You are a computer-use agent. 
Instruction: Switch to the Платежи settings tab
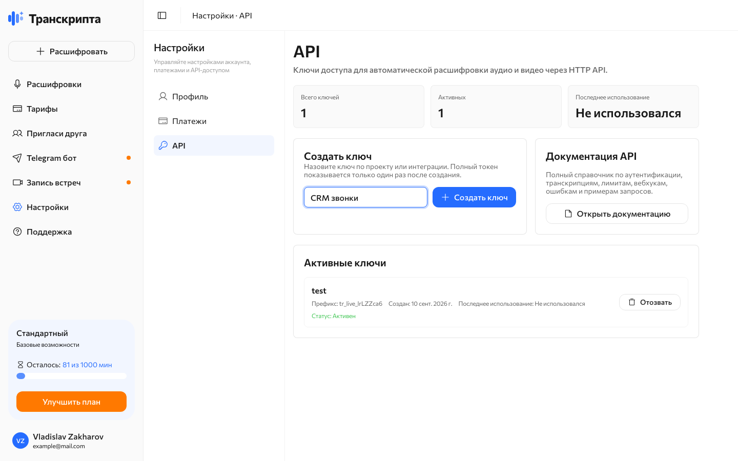[214, 121]
